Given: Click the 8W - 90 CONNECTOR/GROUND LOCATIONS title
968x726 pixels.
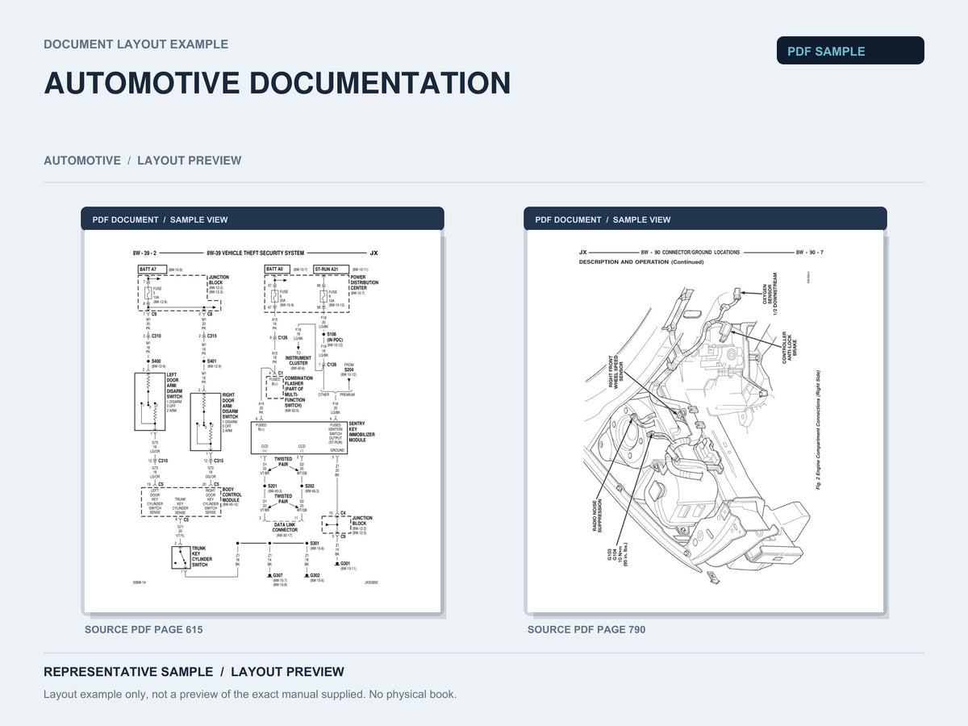Looking at the screenshot, I should (691, 252).
